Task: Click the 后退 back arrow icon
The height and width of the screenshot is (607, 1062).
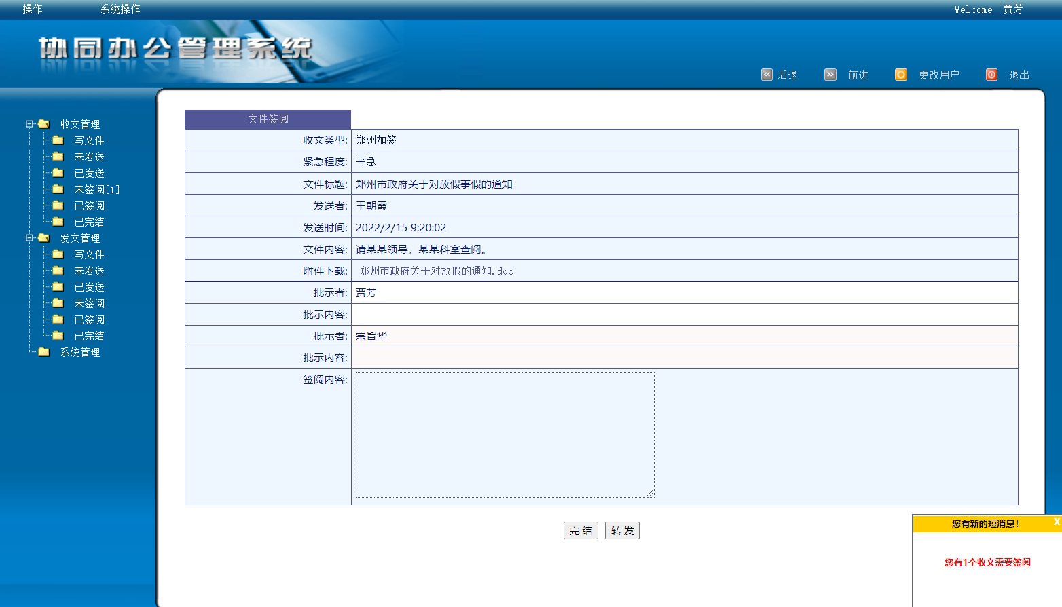Action: tap(767, 75)
